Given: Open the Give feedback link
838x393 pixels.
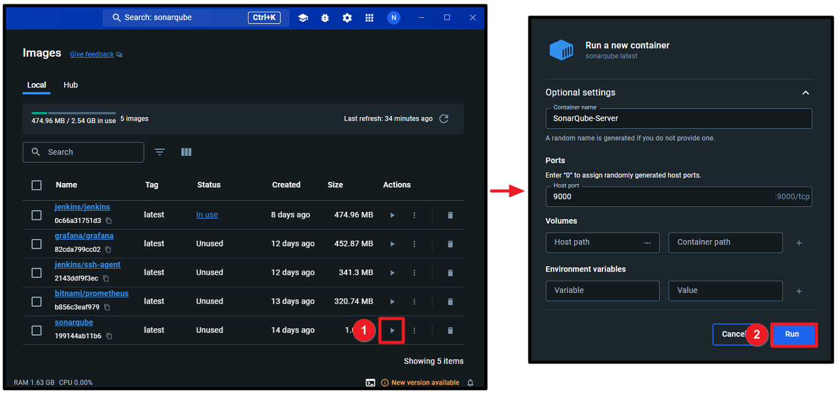Looking at the screenshot, I should point(92,54).
